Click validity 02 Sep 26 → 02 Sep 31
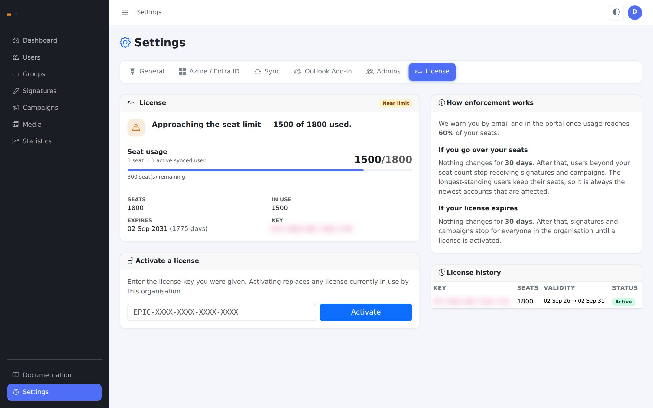653x408 pixels. tap(574, 301)
